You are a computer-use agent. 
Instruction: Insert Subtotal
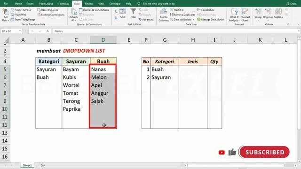(278, 14)
